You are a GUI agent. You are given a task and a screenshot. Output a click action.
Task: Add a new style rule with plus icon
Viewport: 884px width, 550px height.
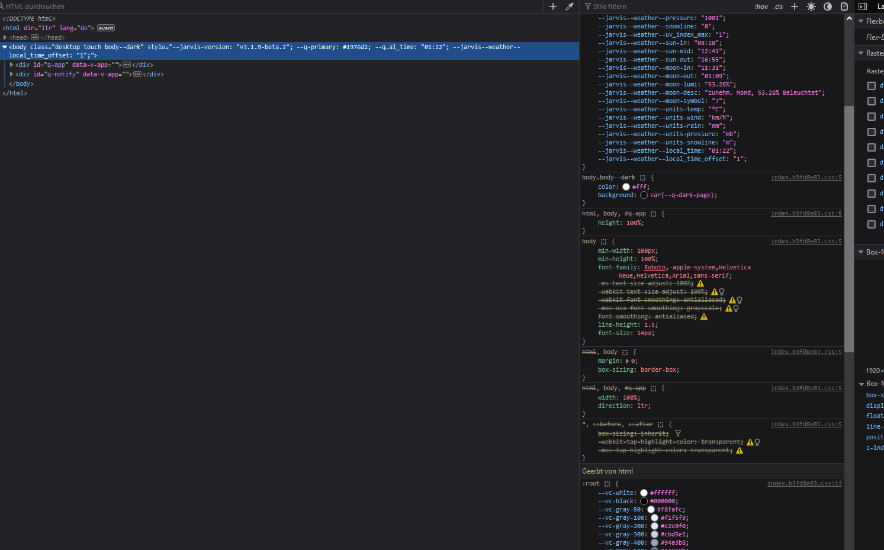point(795,7)
